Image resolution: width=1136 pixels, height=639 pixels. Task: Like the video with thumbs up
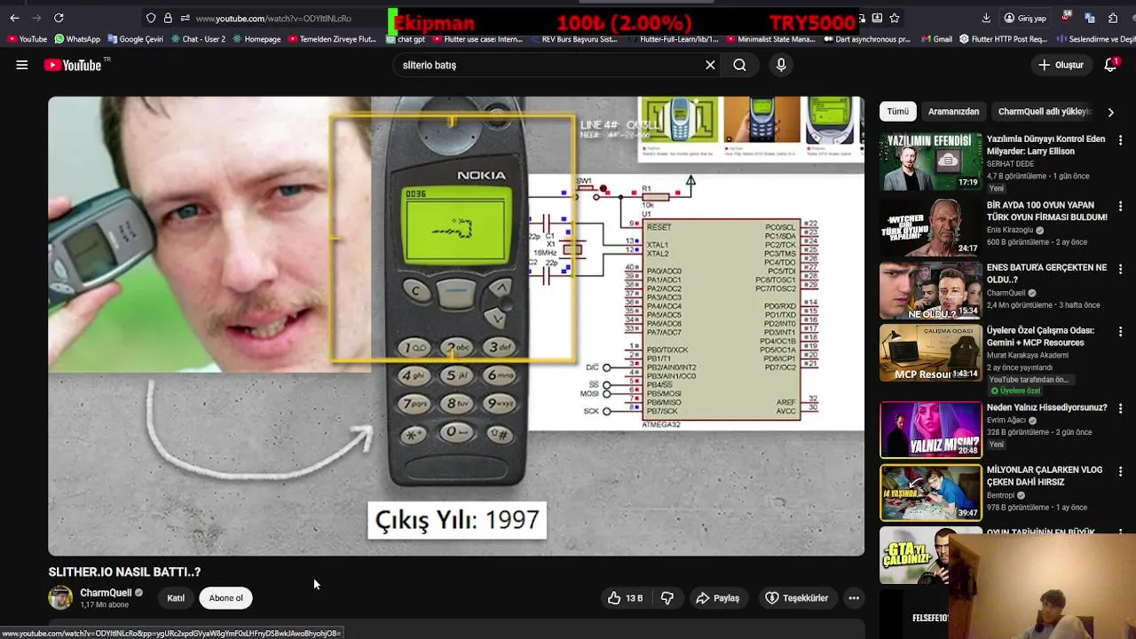tap(625, 598)
